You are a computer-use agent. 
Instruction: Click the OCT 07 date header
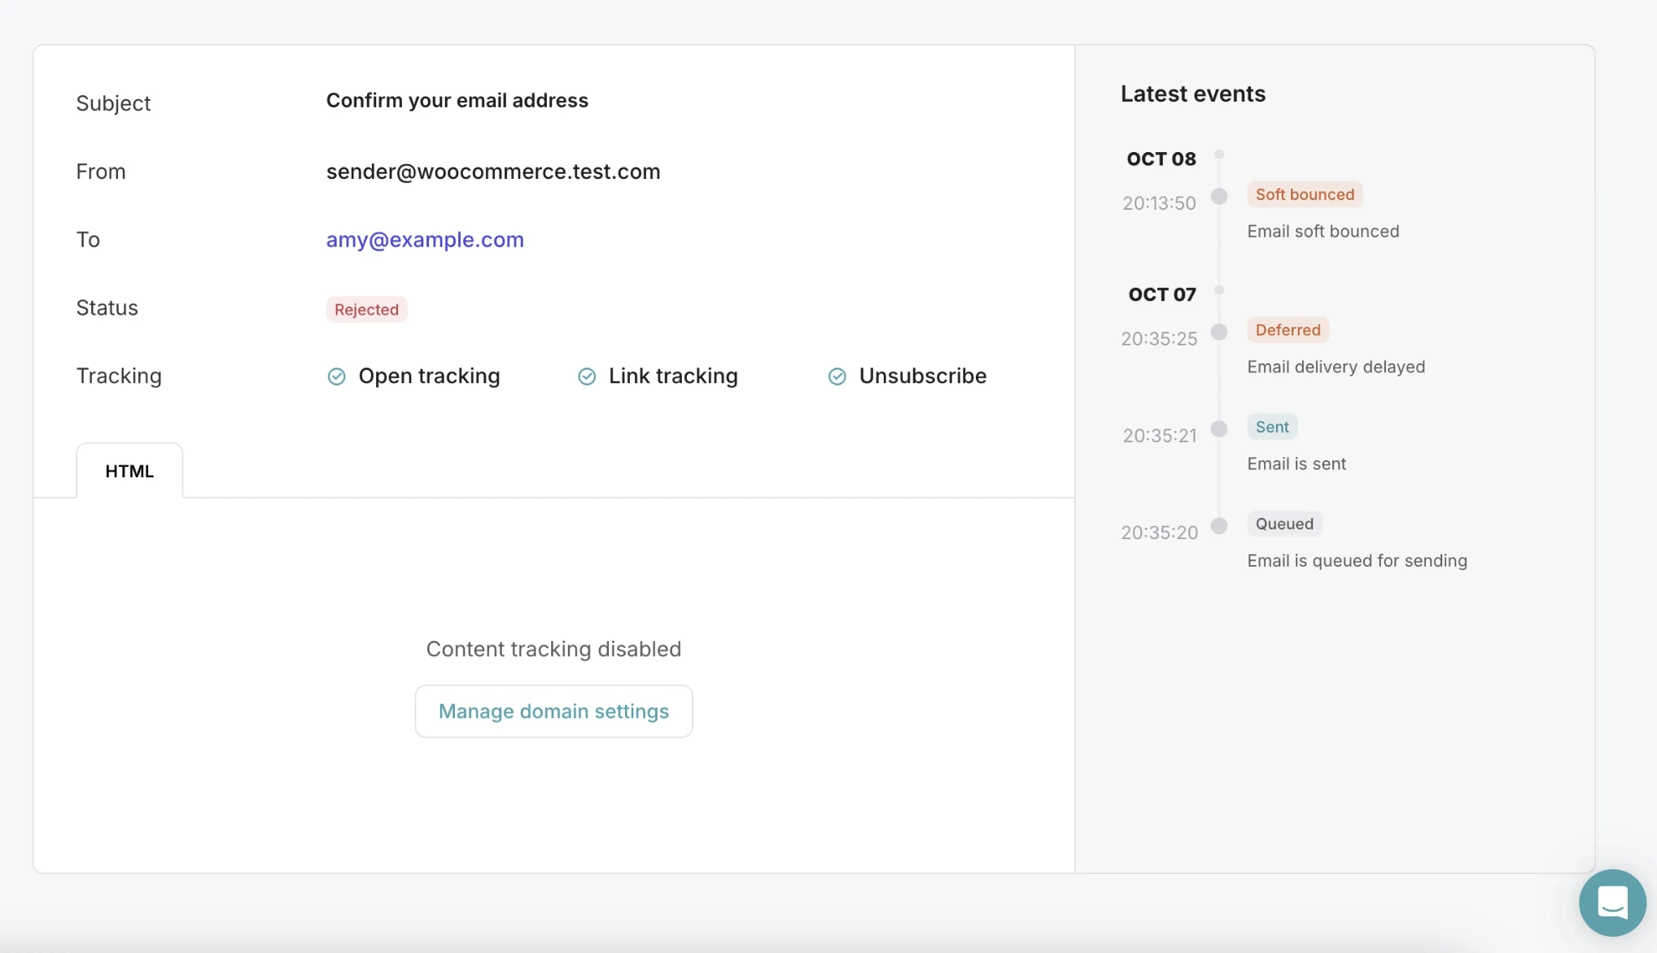coord(1162,295)
